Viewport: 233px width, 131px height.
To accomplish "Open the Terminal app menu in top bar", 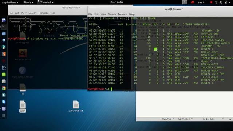I will click(46, 3).
